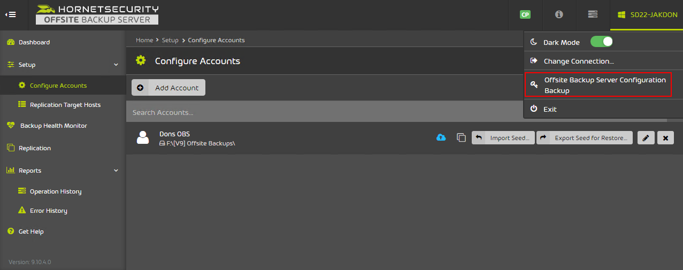Open Backup Health Monitor in sidebar
Screen dimensions: 683x270
53,126
